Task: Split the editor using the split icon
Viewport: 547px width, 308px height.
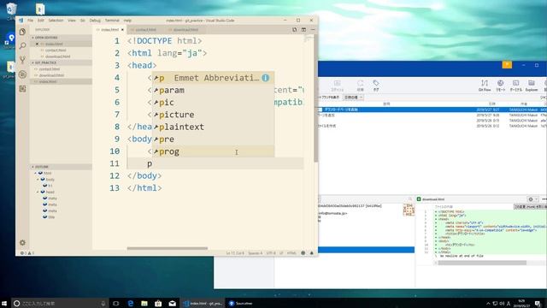Action: coord(303,30)
